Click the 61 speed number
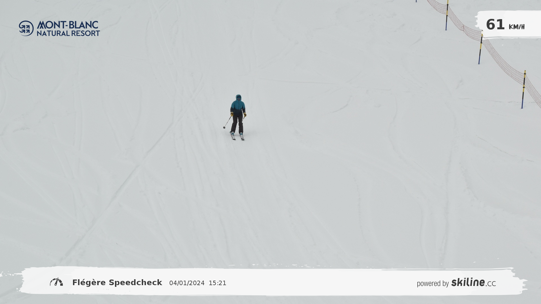Image resolution: width=541 pixels, height=304 pixels. [x=495, y=25]
